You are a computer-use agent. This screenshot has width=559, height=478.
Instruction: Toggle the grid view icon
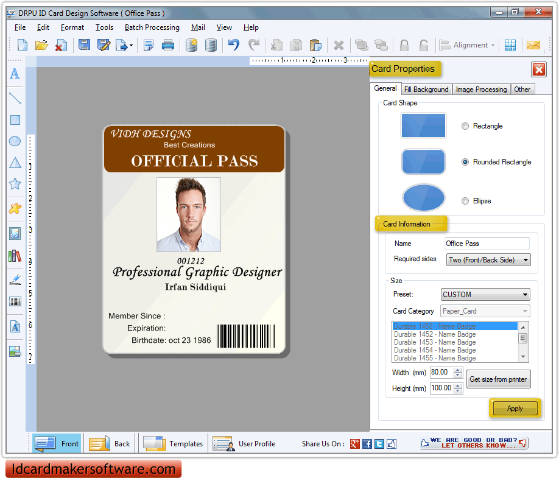coord(510,45)
